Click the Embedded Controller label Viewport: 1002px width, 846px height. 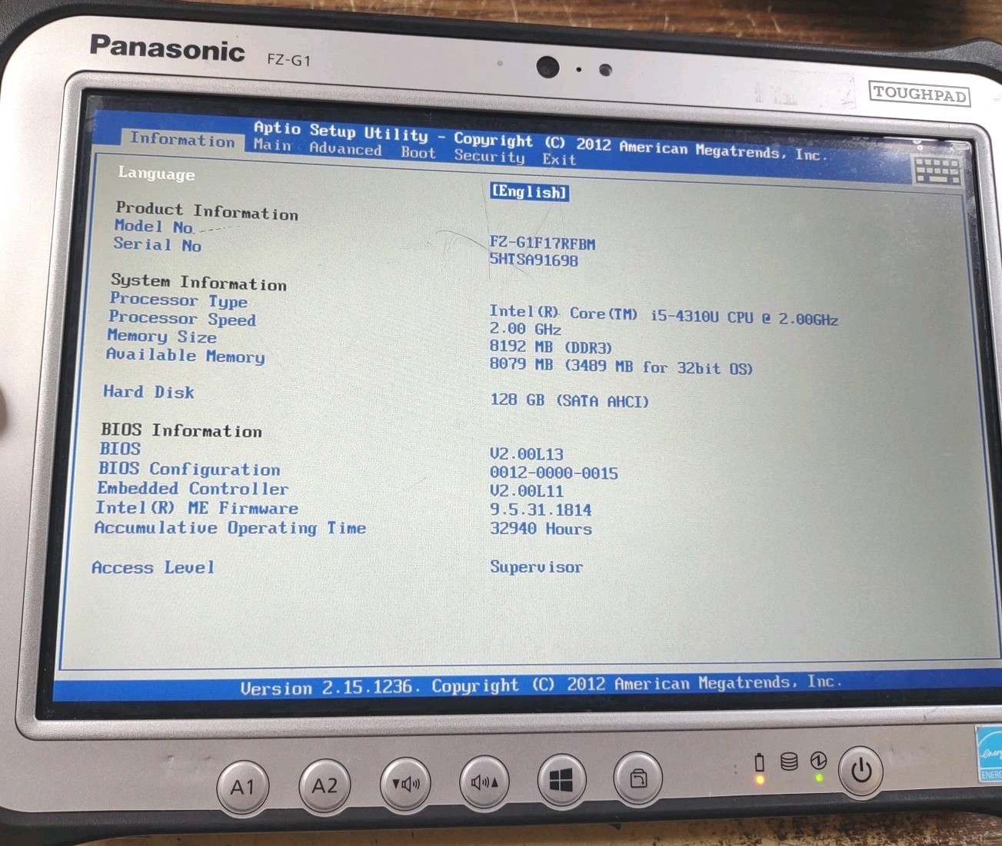coord(193,489)
